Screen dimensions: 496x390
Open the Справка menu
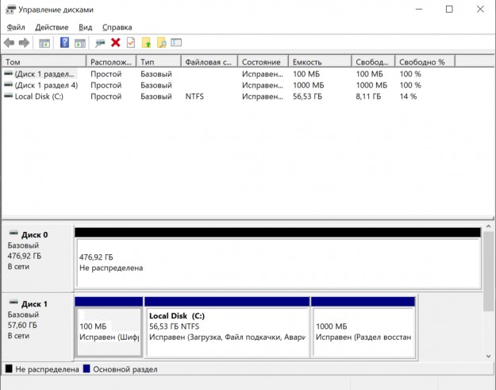pyautogui.click(x=117, y=27)
